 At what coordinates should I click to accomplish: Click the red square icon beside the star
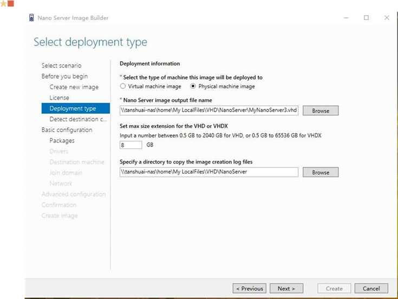click(x=11, y=4)
